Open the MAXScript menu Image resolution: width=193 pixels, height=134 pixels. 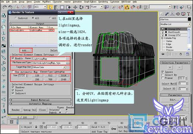coord(126,2)
